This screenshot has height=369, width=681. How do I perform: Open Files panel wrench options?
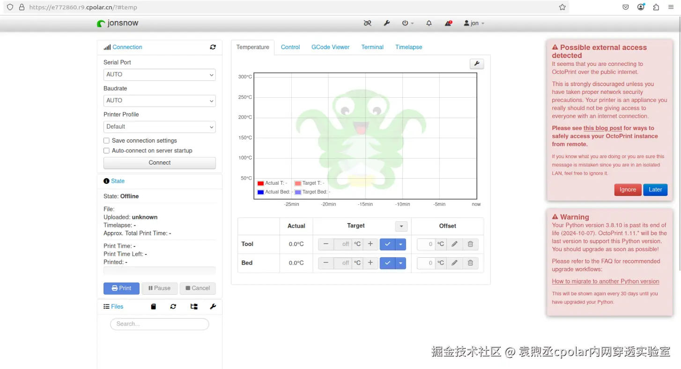pos(213,307)
